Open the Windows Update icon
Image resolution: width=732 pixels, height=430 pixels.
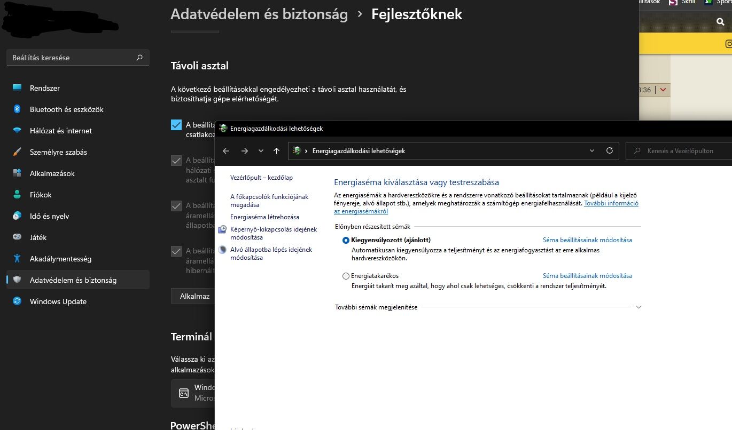pos(17,301)
